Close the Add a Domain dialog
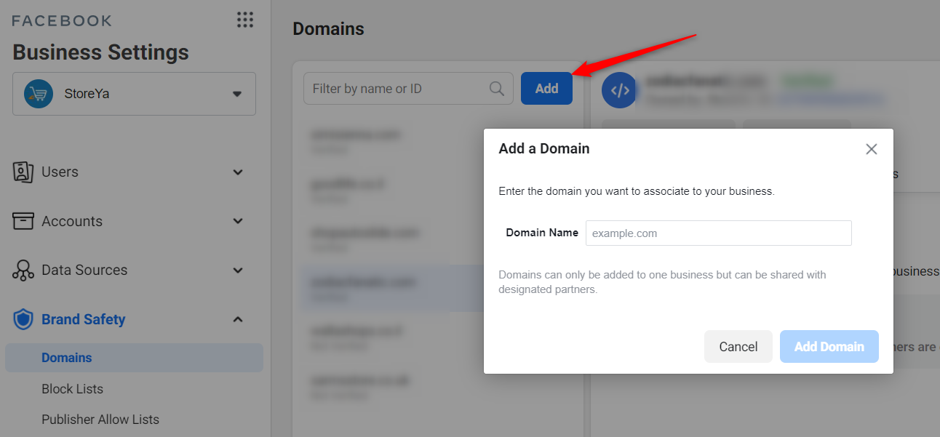Screen dimensions: 940x437 pyautogui.click(x=871, y=149)
